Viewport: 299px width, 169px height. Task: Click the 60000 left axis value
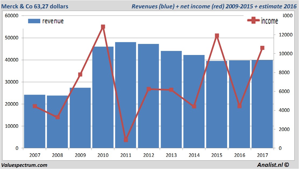(12, 16)
